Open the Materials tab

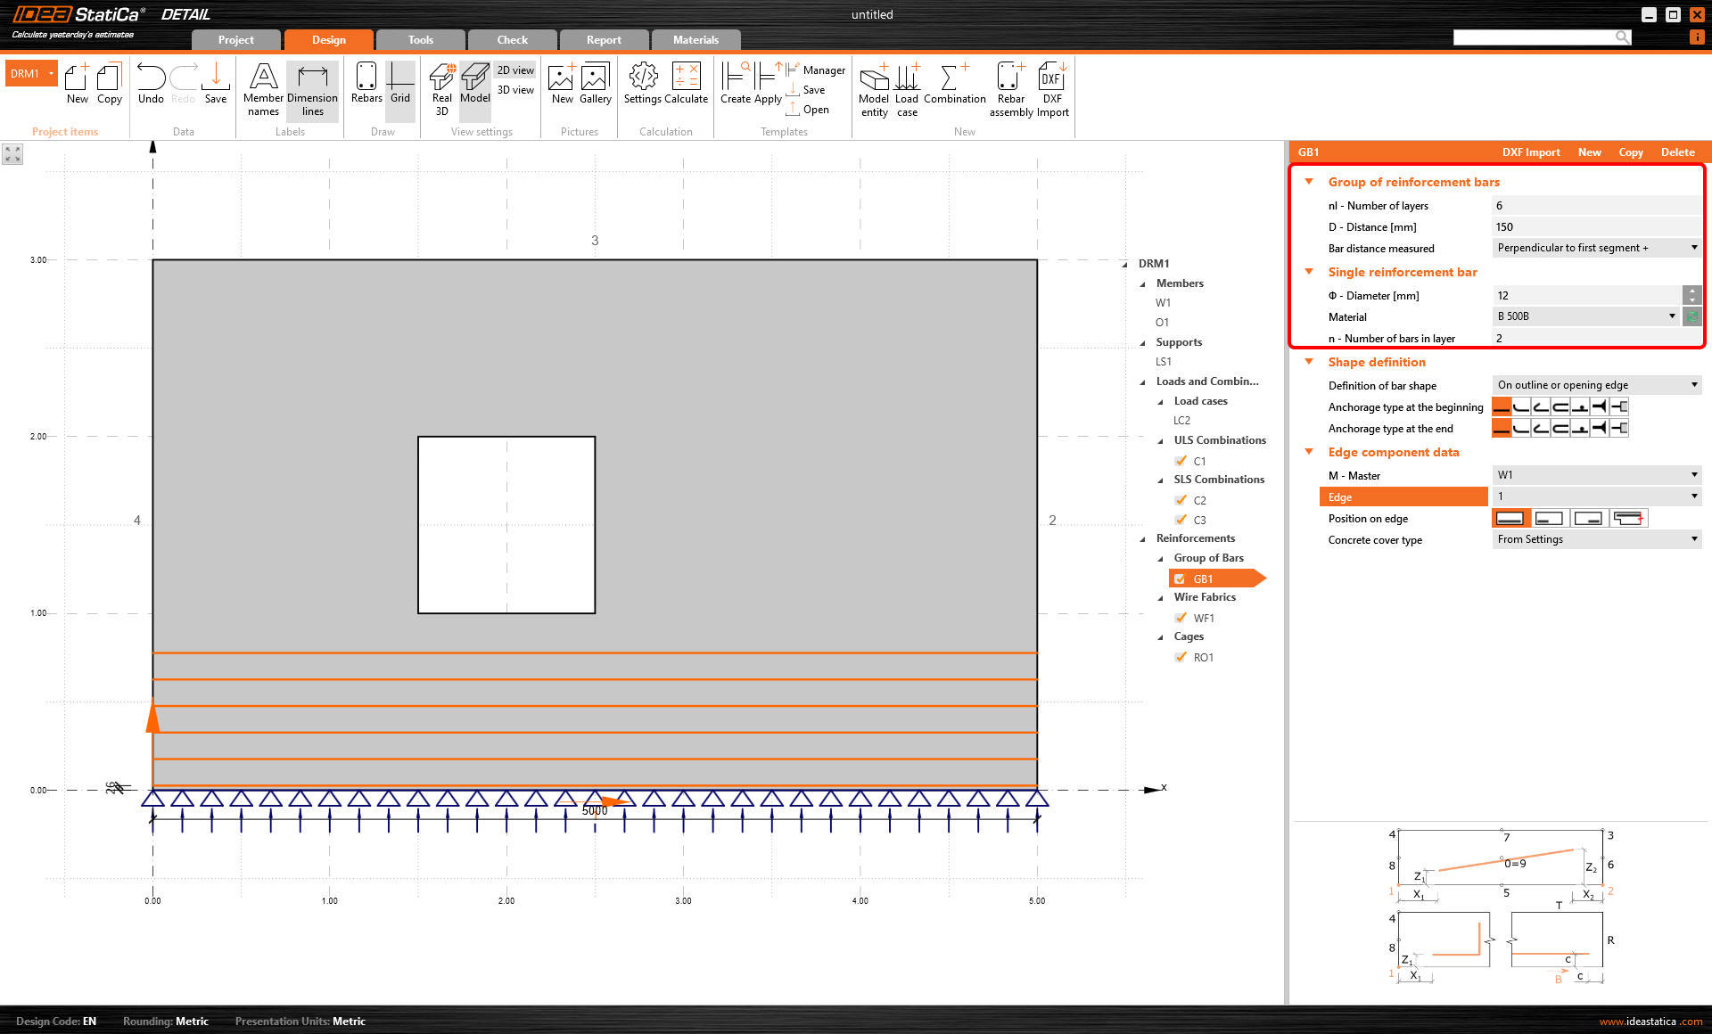(695, 39)
